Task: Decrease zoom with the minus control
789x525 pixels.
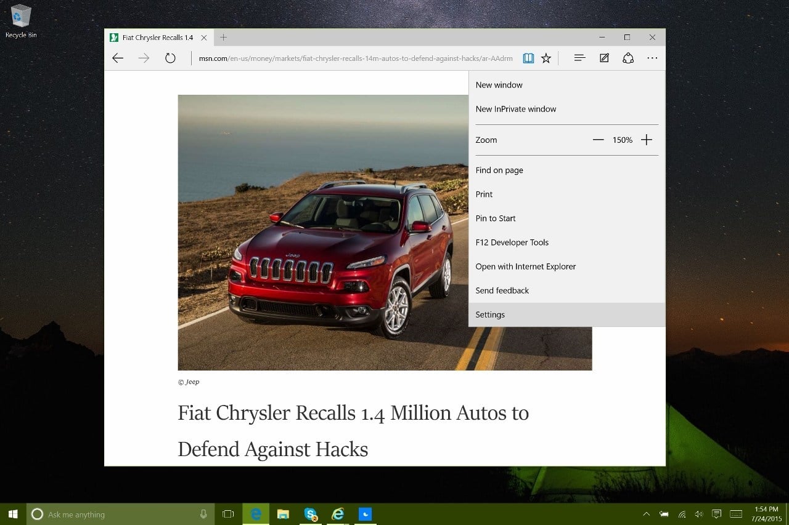Action: (598, 140)
